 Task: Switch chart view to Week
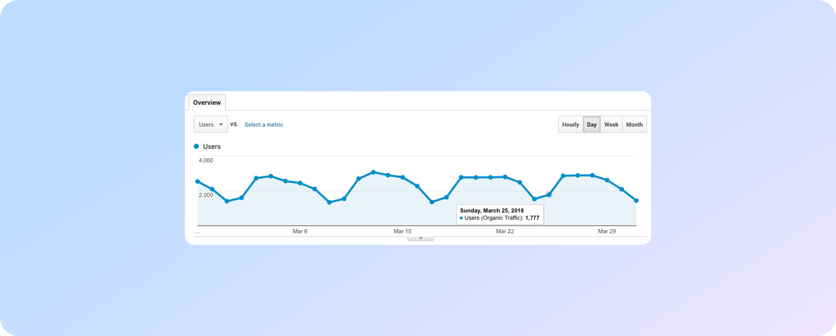pyautogui.click(x=611, y=125)
